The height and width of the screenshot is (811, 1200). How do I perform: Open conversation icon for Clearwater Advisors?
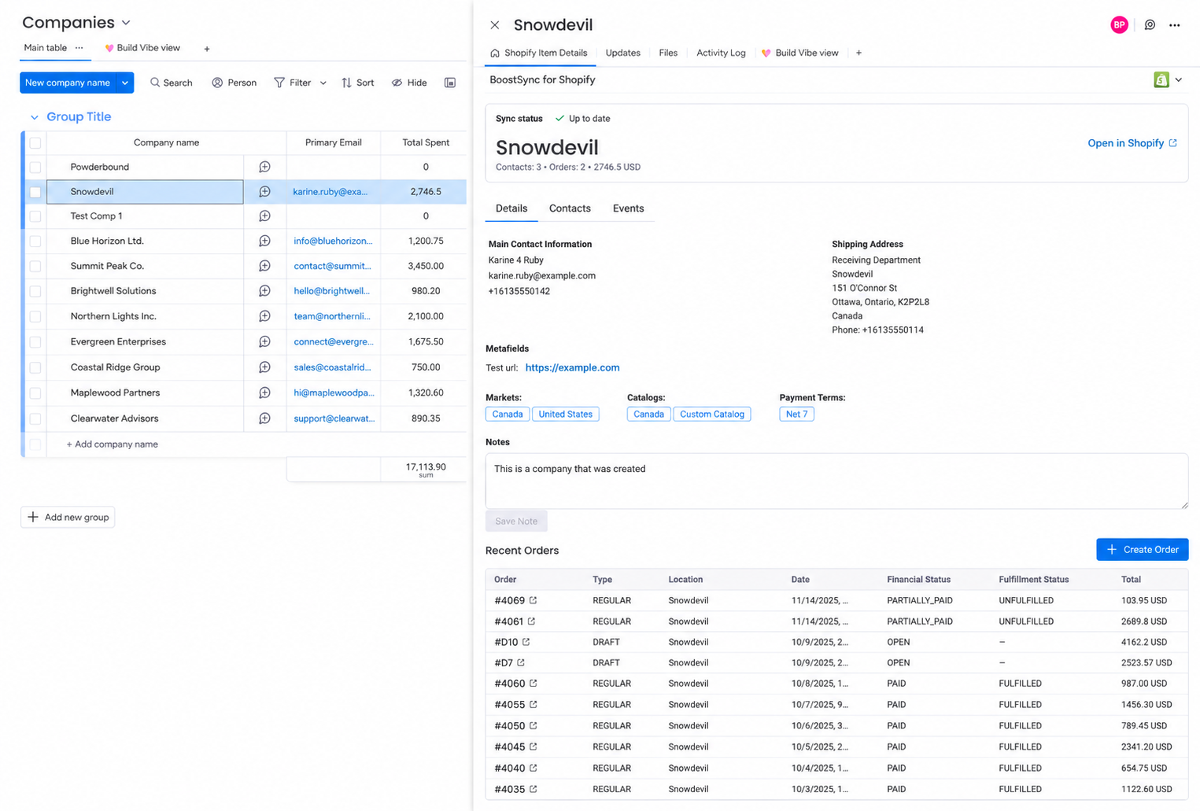pos(264,418)
